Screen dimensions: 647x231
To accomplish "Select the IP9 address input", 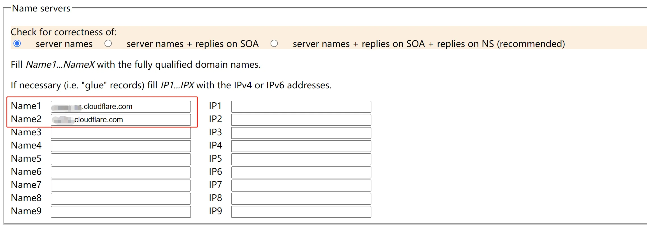I will coord(301,212).
